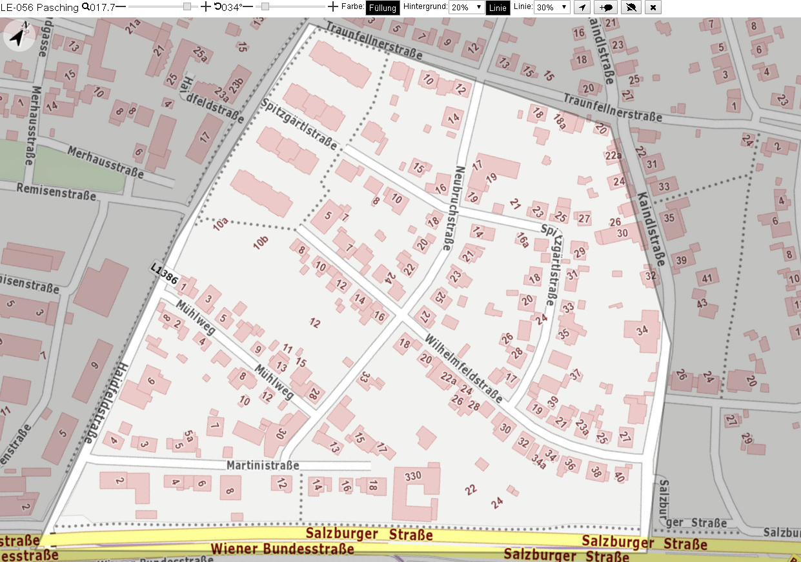Click the rotation minus sign
801x562 pixels.
coord(248,6)
